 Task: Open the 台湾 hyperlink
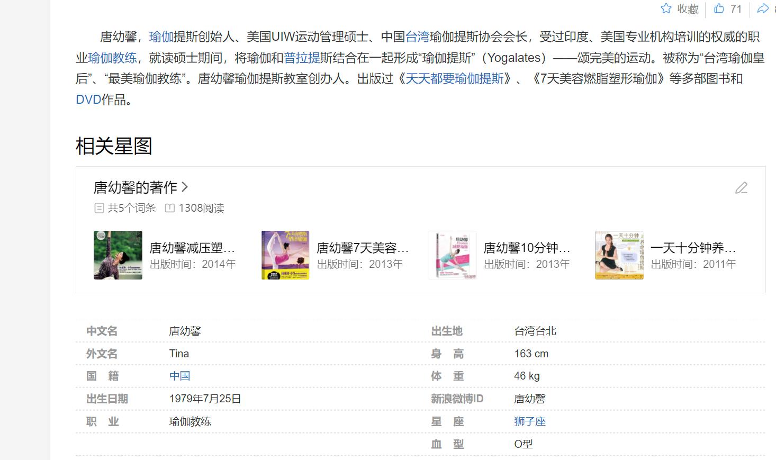pos(417,37)
